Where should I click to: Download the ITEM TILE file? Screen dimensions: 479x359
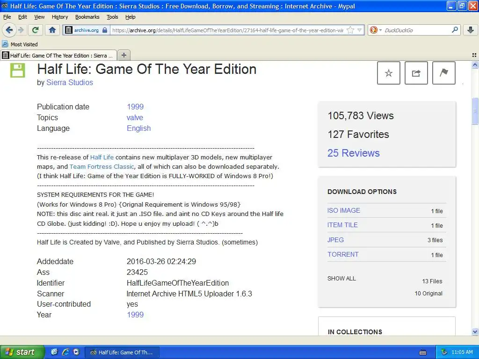[342, 225]
